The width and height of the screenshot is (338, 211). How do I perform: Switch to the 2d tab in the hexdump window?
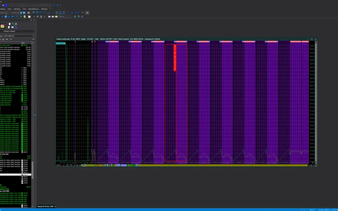(x=64, y=165)
